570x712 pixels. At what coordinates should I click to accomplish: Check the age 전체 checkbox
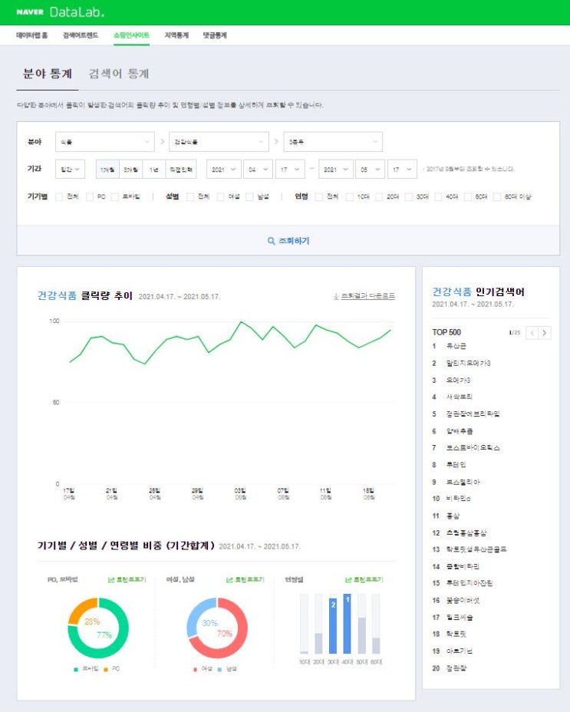(319, 196)
